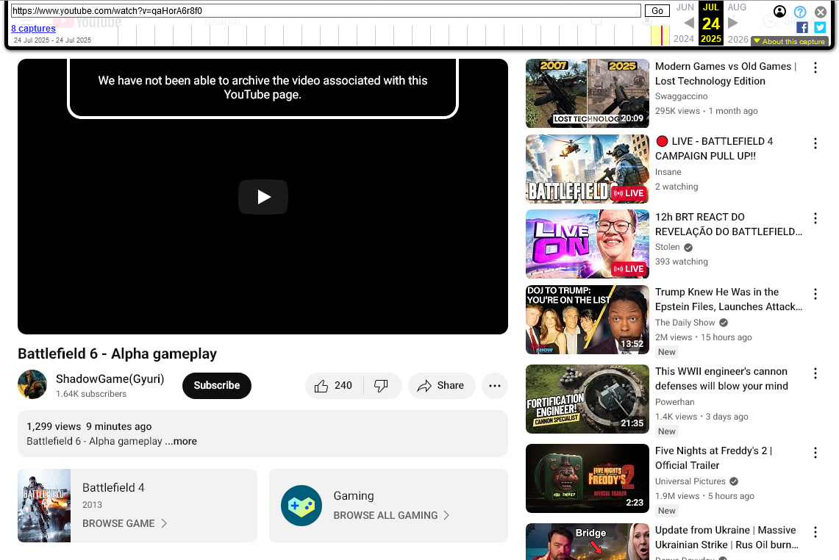Screen dimensions: 839x560
Task: Open ShadowGame(Gyuri) channel name link
Action: 110,378
